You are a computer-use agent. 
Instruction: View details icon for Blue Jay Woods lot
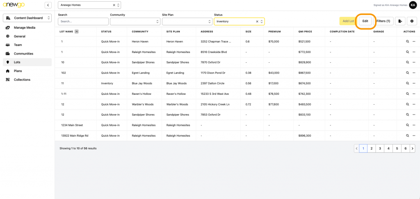(x=407, y=83)
